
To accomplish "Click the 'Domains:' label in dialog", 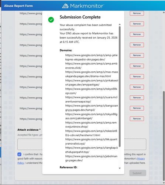I will (66, 50).
